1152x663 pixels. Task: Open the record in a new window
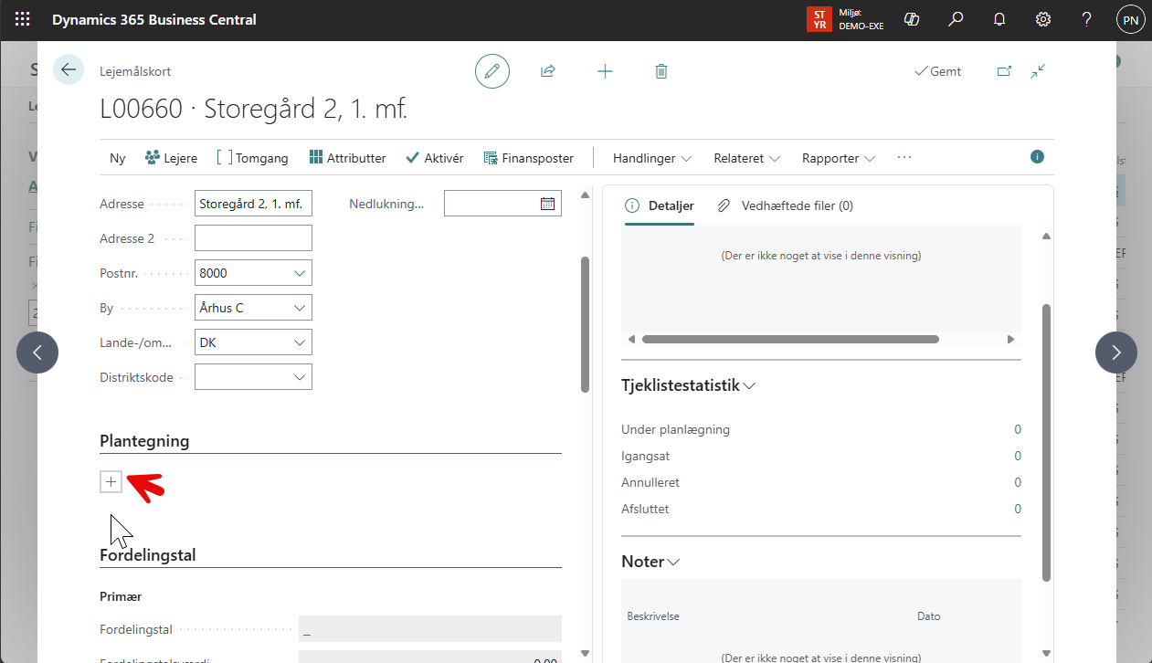(1004, 71)
